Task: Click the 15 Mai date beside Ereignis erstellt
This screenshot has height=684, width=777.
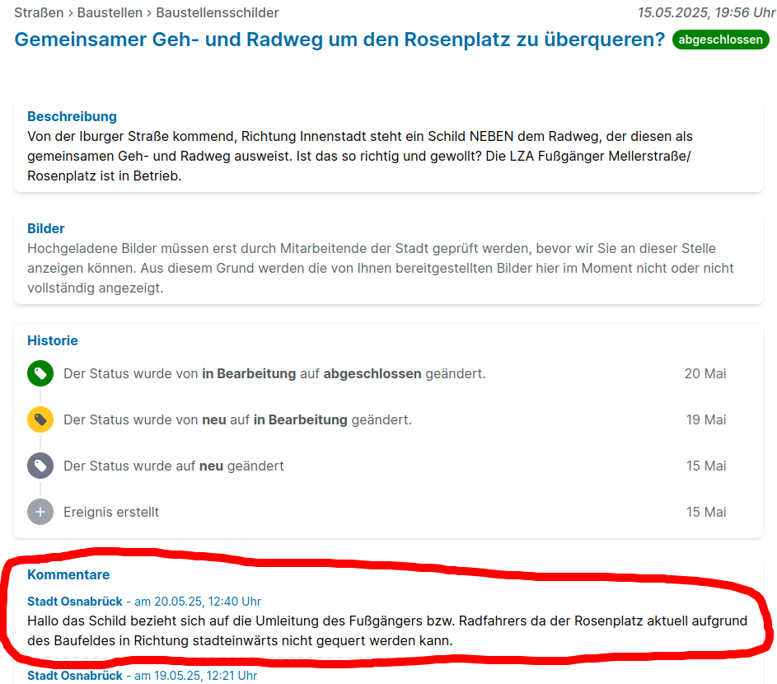Action: [x=705, y=512]
